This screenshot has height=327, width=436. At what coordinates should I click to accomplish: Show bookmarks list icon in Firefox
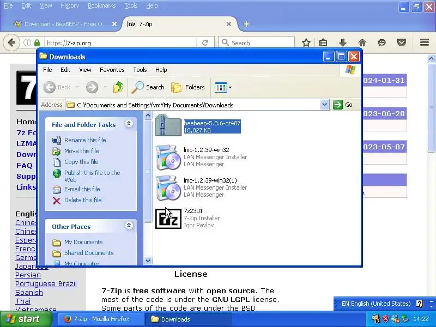(x=323, y=43)
